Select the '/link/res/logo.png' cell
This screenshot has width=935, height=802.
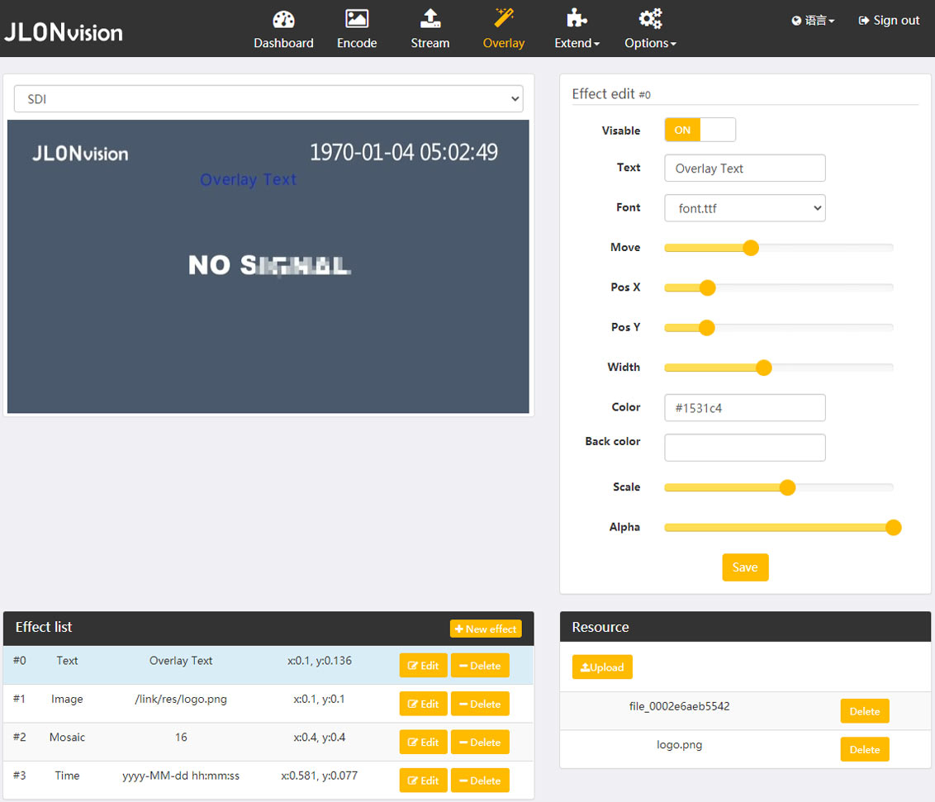click(x=181, y=699)
